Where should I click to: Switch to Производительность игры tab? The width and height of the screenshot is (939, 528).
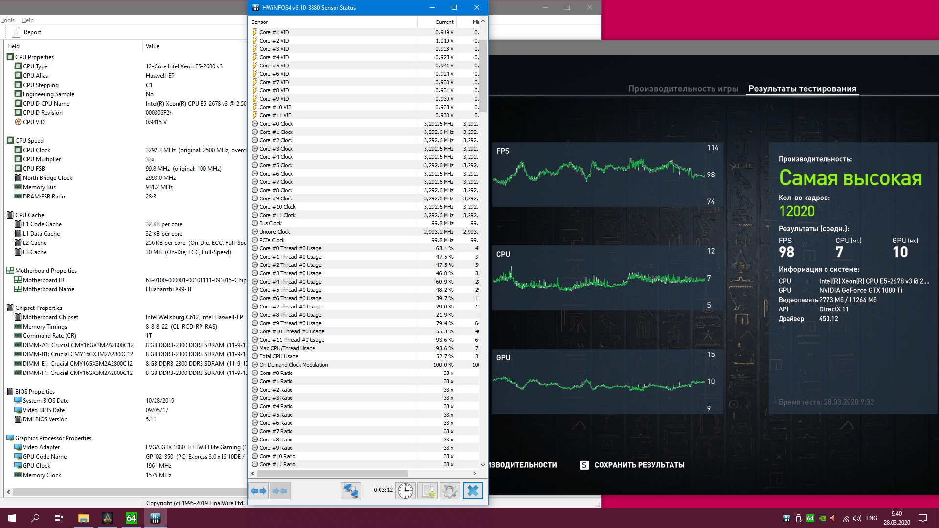tap(683, 89)
